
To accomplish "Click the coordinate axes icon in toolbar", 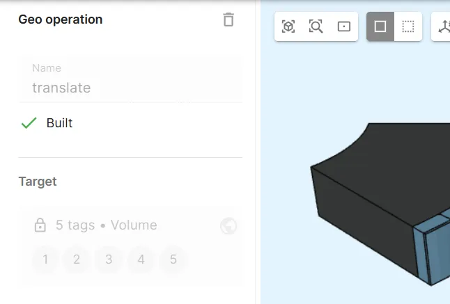I will [x=443, y=26].
